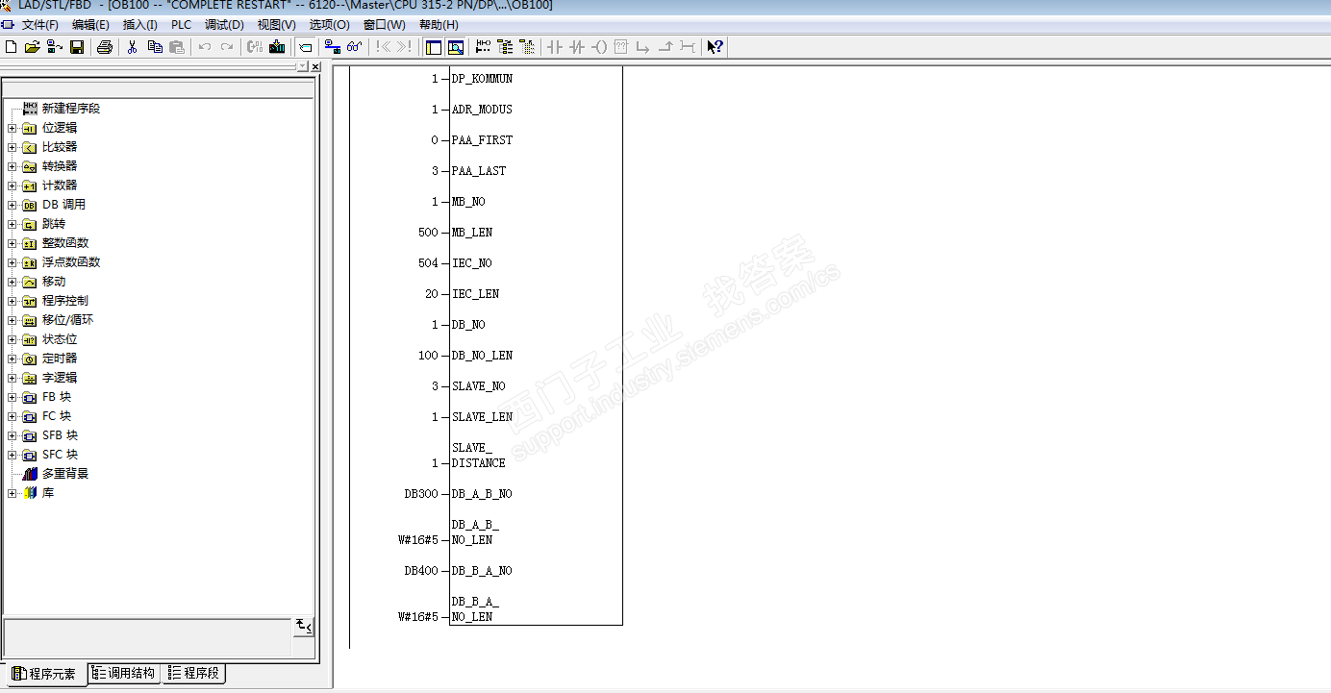Insert a normally closed contact
1331x693 pixels.
click(577, 46)
